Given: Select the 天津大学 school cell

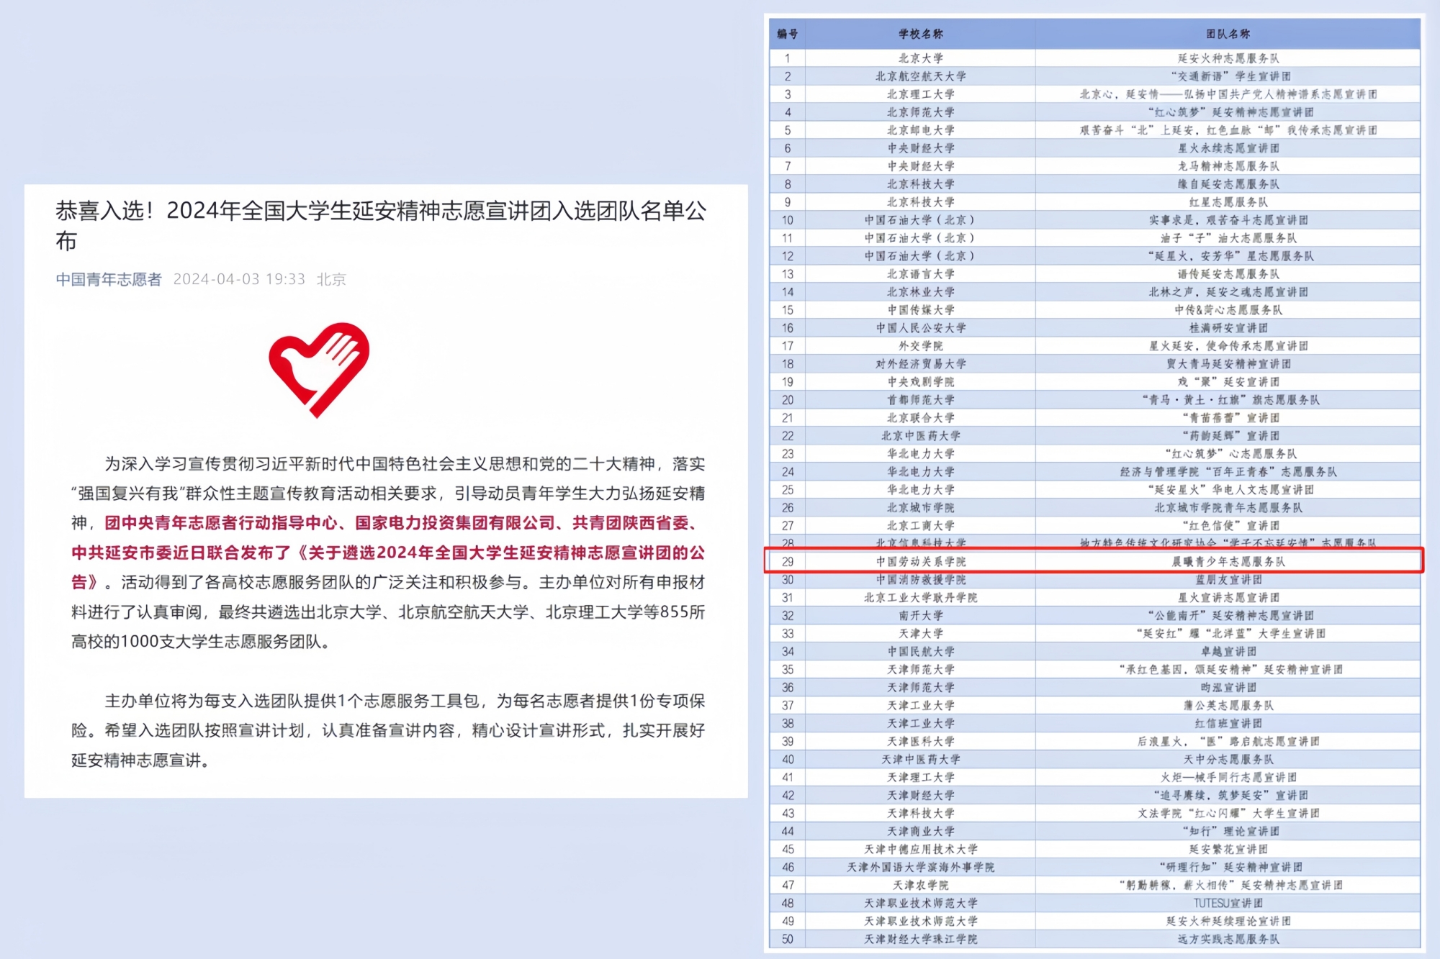Looking at the screenshot, I should (x=920, y=634).
